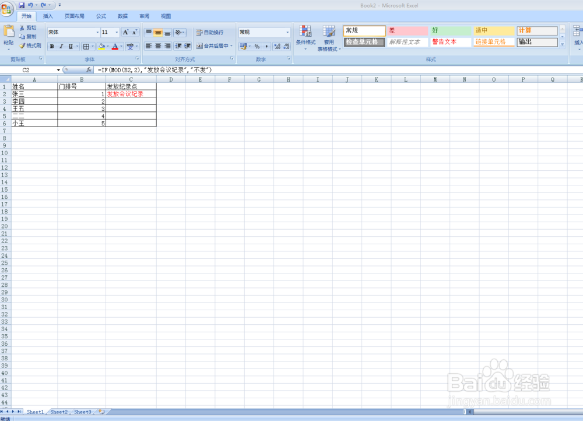
Task: Insert a new worksheet tab
Action: pos(101,412)
